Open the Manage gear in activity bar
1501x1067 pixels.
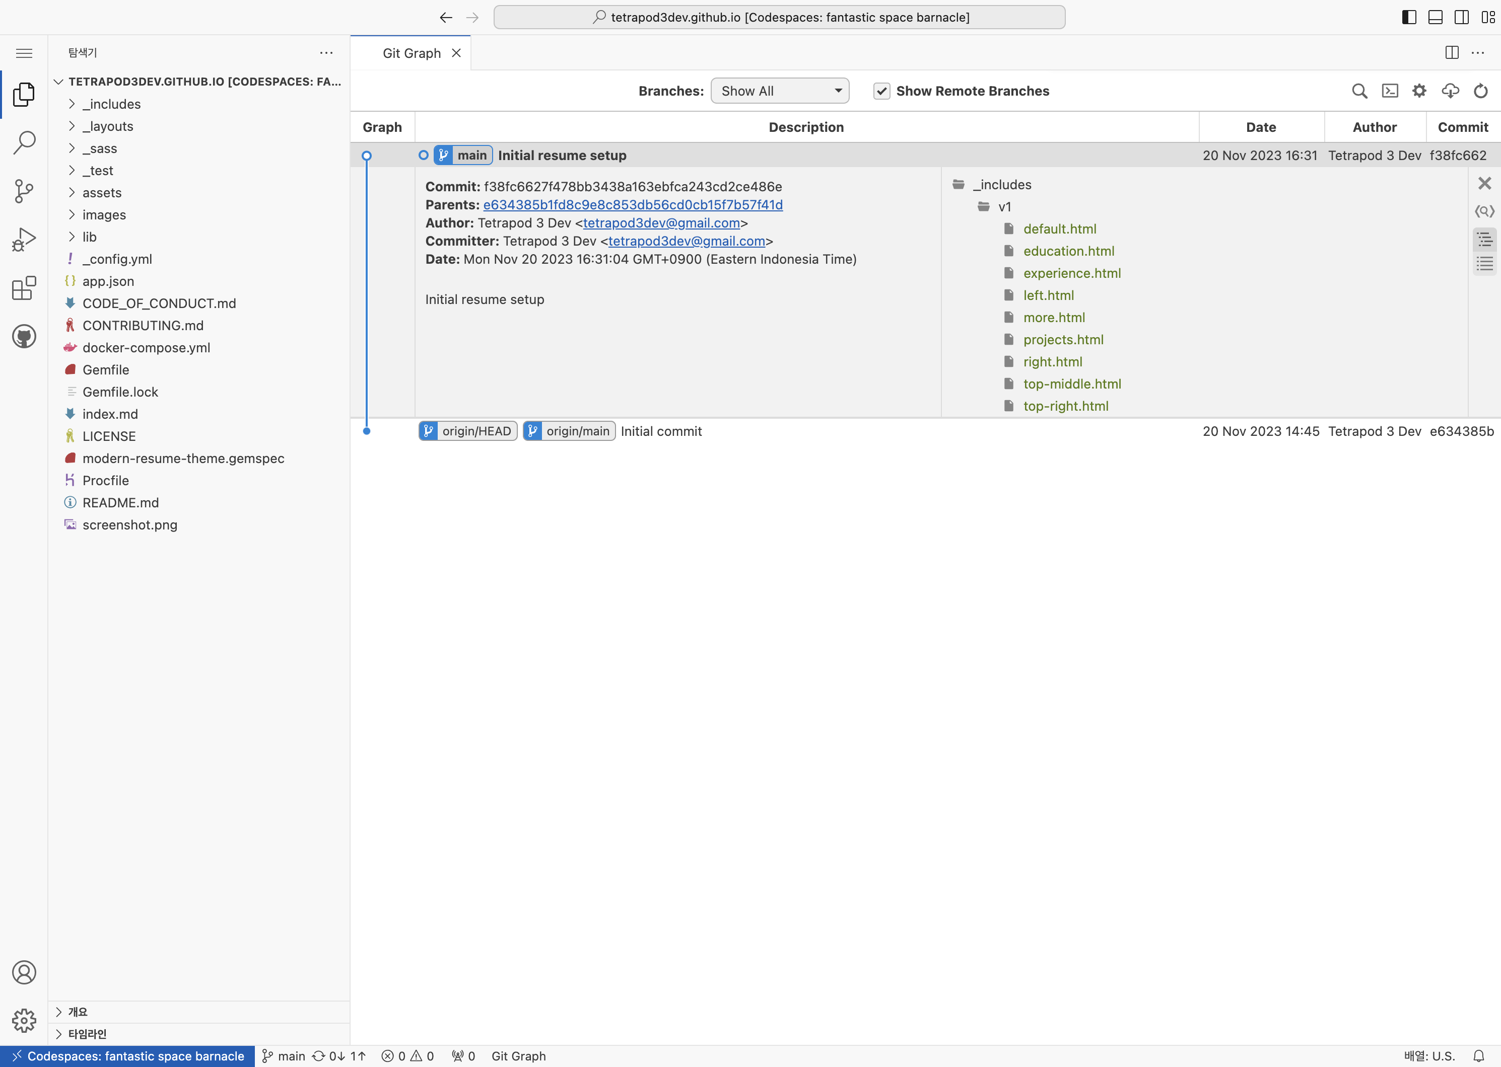(x=24, y=1020)
